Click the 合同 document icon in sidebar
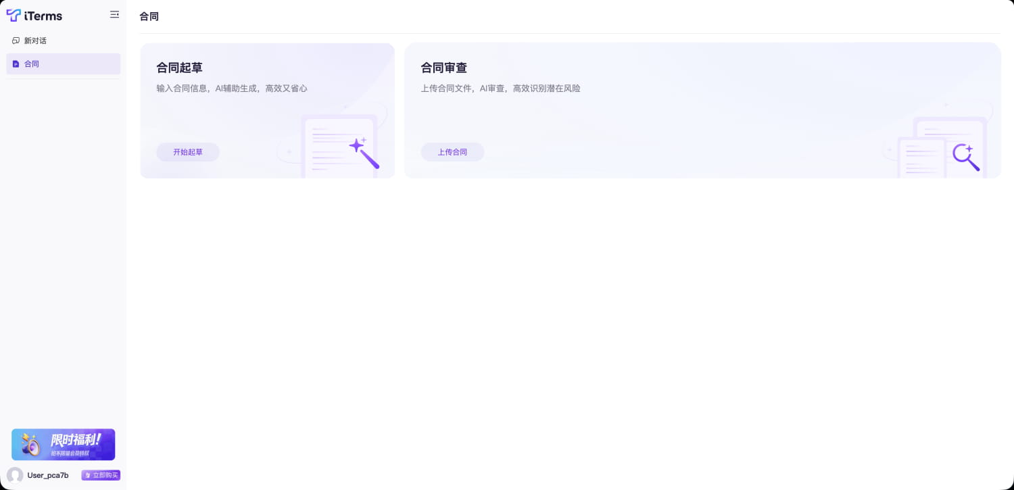1014x490 pixels. coord(16,64)
